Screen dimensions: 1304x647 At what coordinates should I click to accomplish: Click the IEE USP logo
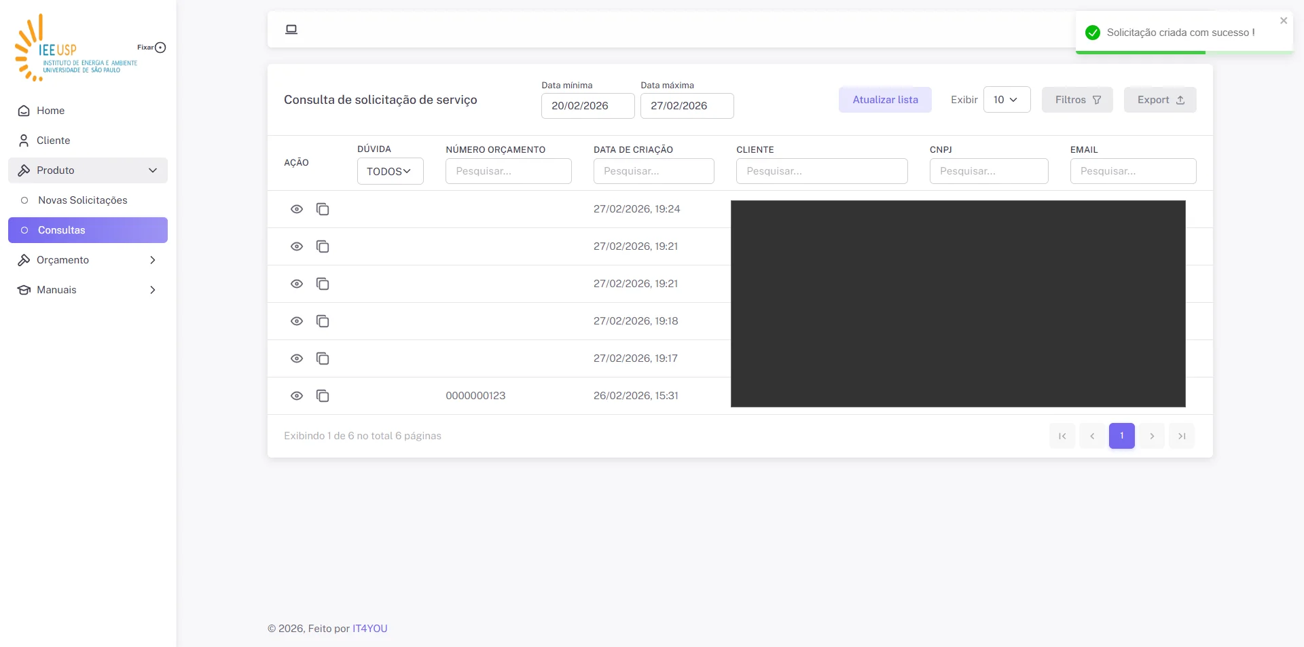click(x=75, y=48)
